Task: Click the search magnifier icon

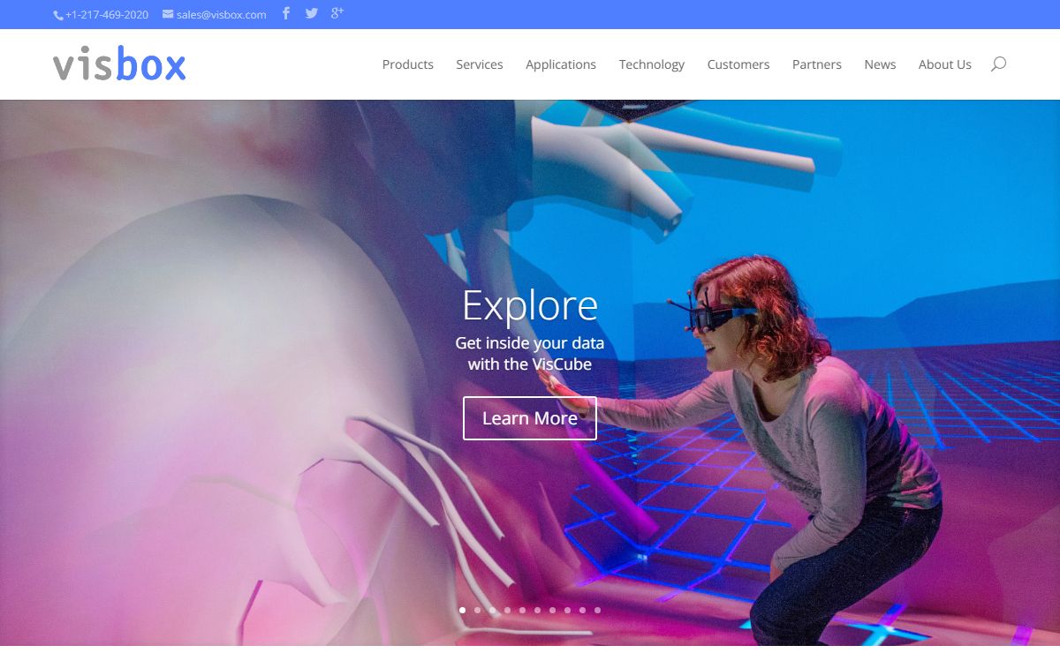Action: click(998, 64)
